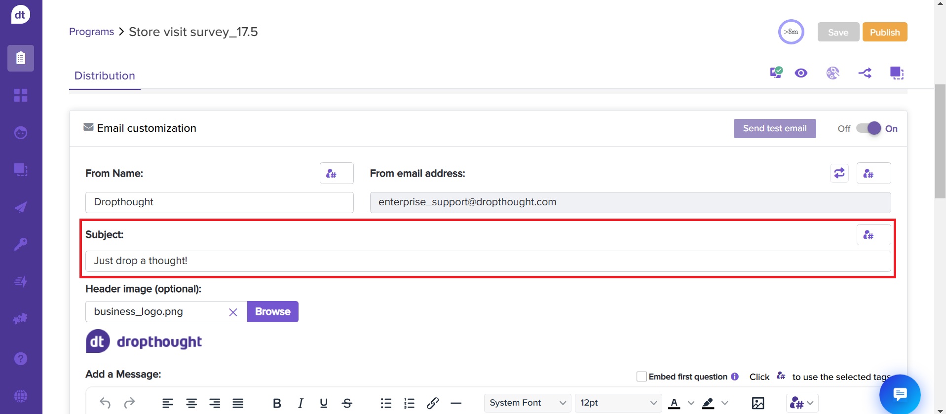This screenshot has height=414, width=946.
Task: Toggle bold formatting in message editor
Action: (x=277, y=403)
